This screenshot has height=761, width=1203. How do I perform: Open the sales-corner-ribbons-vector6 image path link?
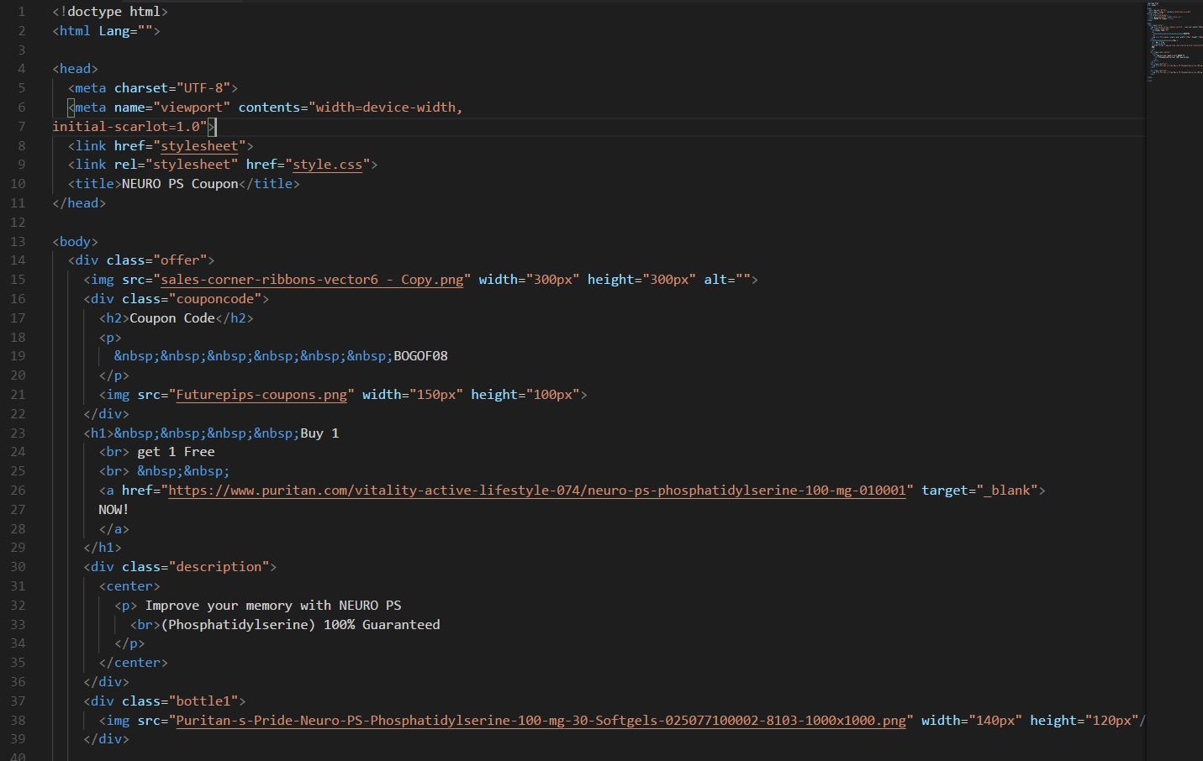click(312, 280)
